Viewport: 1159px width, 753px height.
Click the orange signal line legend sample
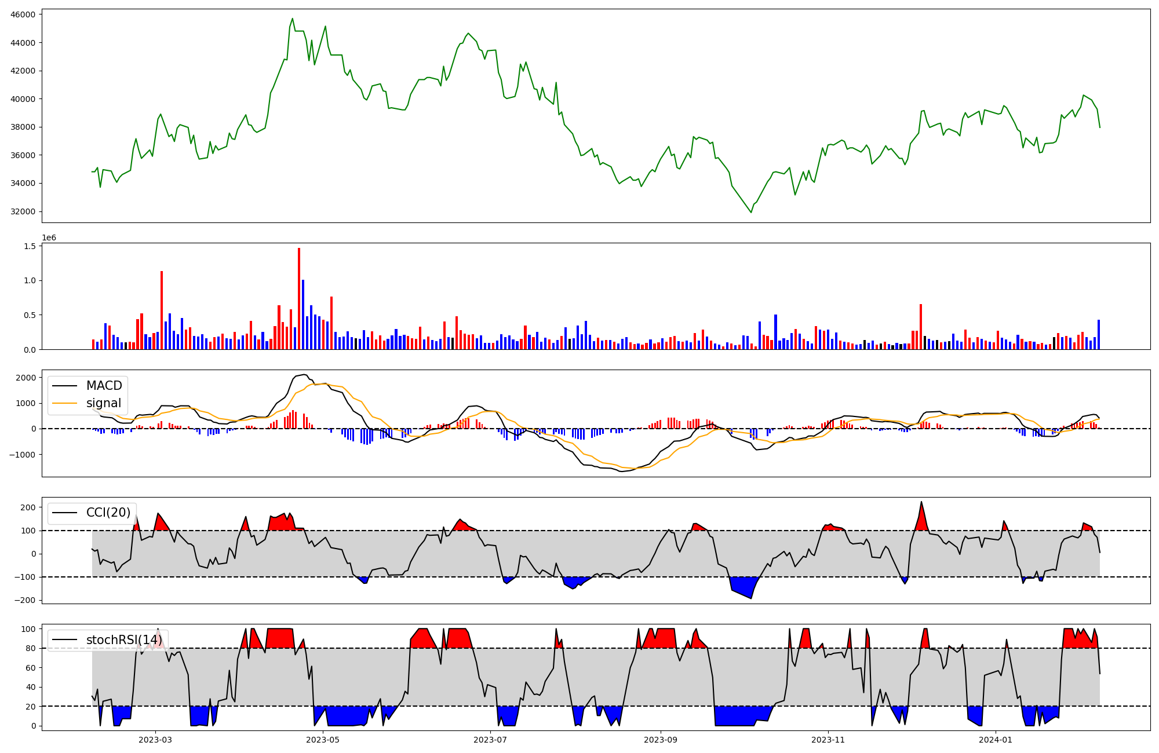tap(64, 403)
